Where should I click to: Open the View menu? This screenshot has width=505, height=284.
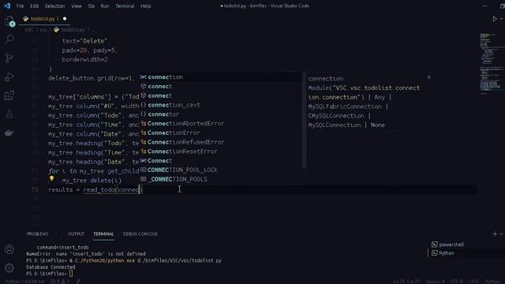coord(77,6)
